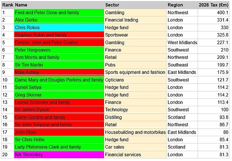
Task: Click the cyan Chris Rokos cell
Action: pos(59,27)
